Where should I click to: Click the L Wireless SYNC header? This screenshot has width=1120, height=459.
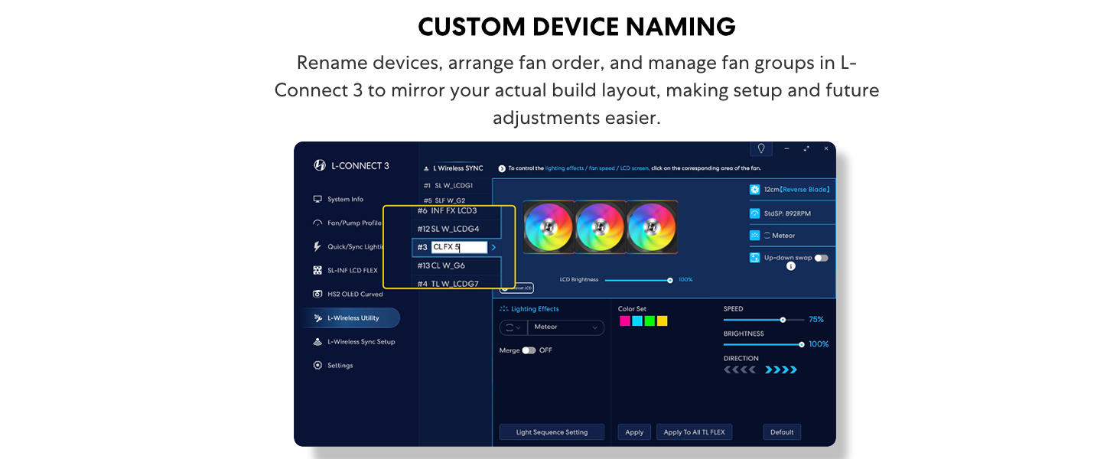pos(458,168)
